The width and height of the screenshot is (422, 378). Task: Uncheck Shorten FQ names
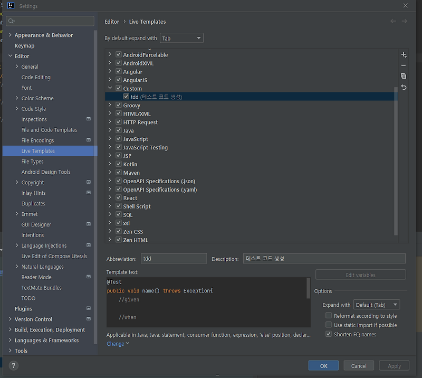pos(329,334)
